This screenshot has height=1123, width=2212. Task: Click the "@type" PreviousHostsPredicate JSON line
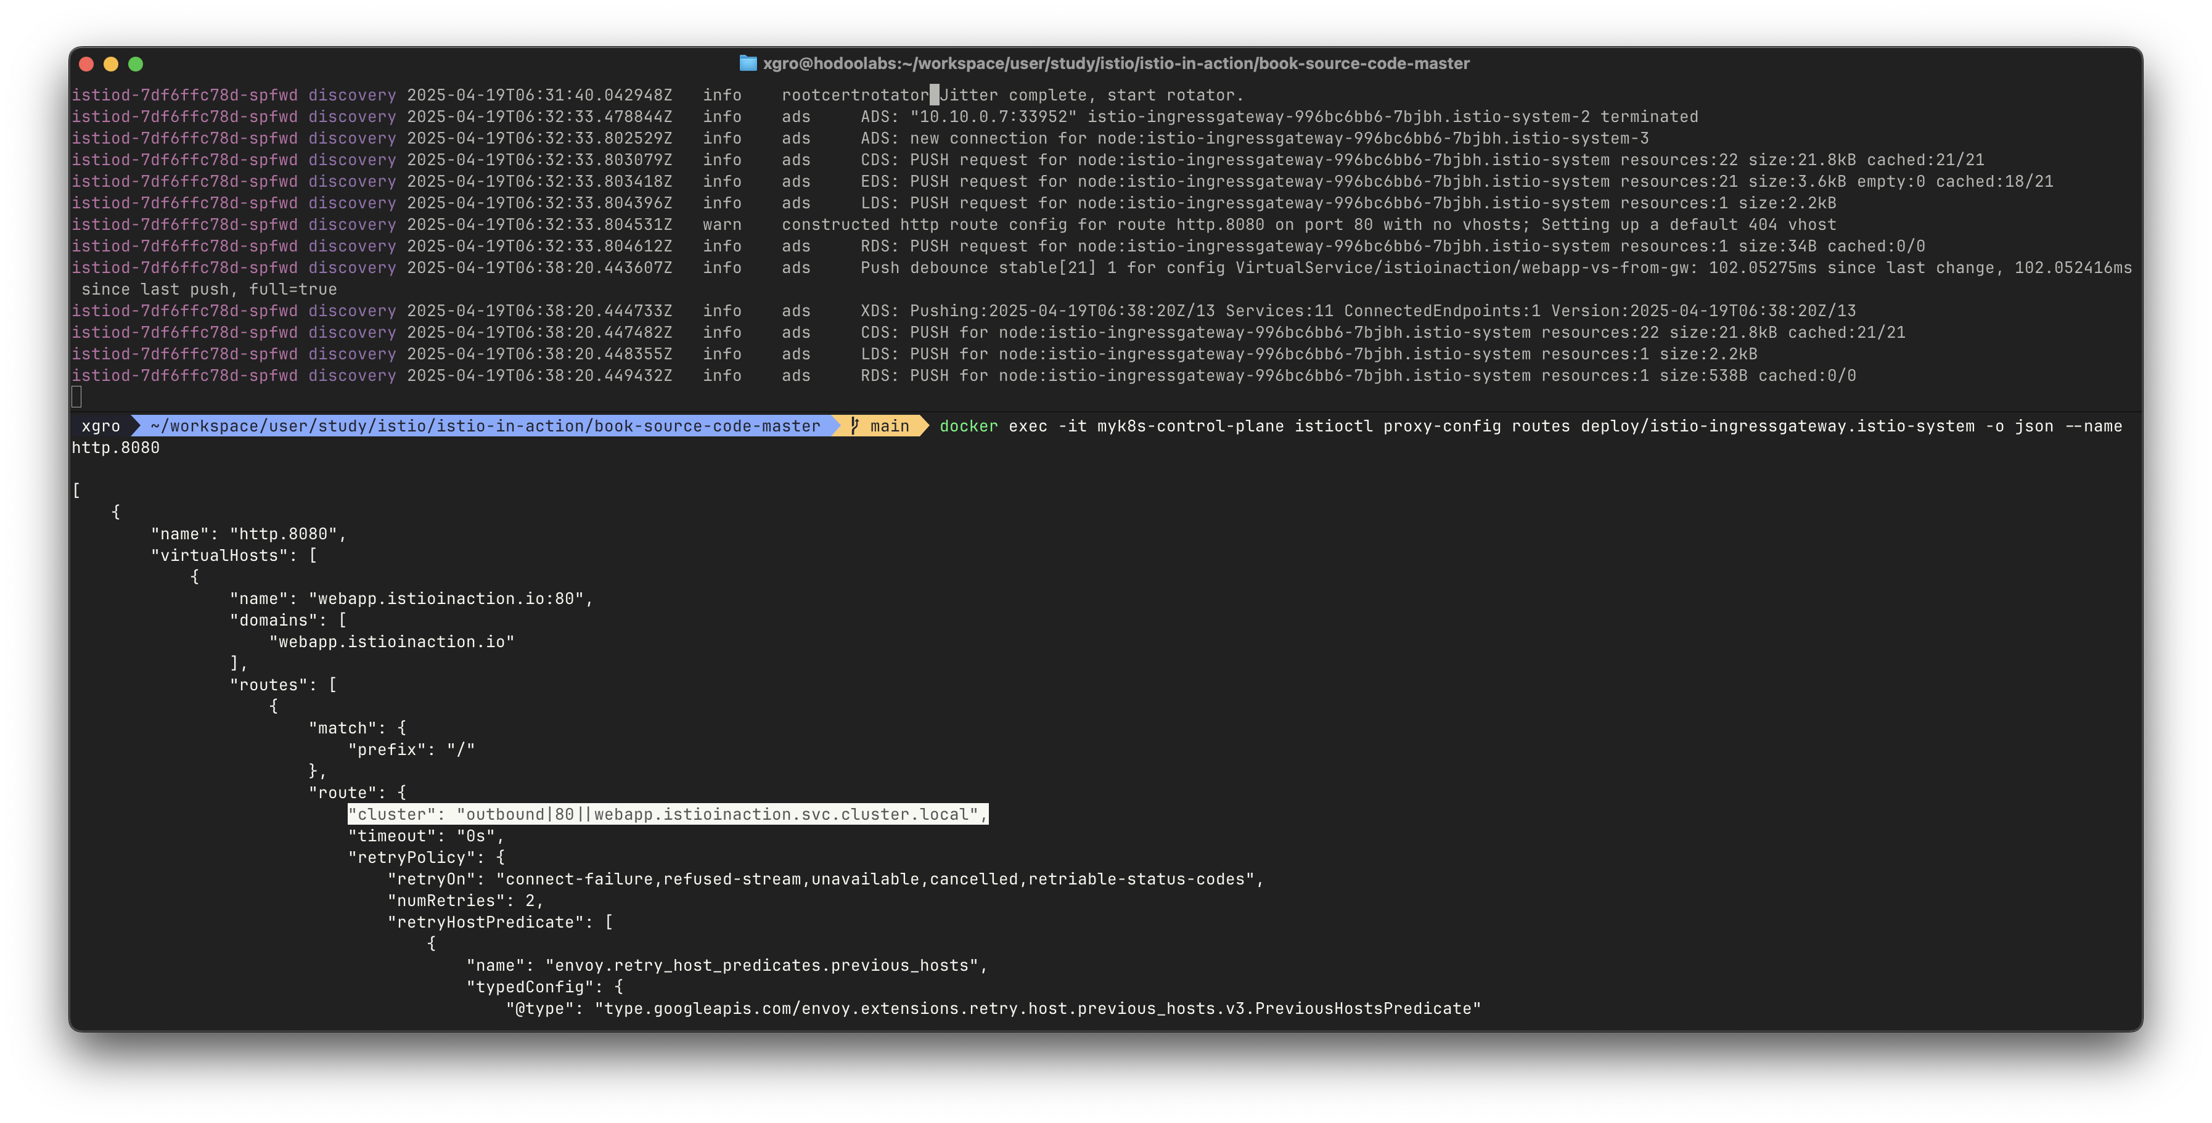click(x=994, y=1008)
